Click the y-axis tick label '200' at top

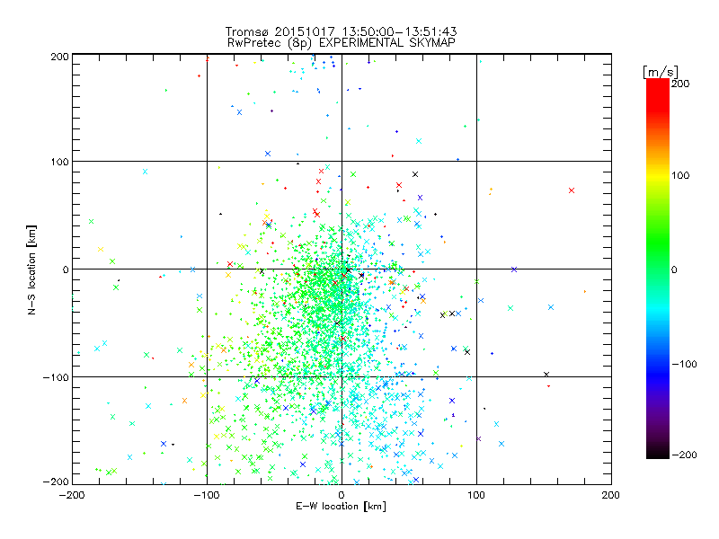pyautogui.click(x=60, y=57)
